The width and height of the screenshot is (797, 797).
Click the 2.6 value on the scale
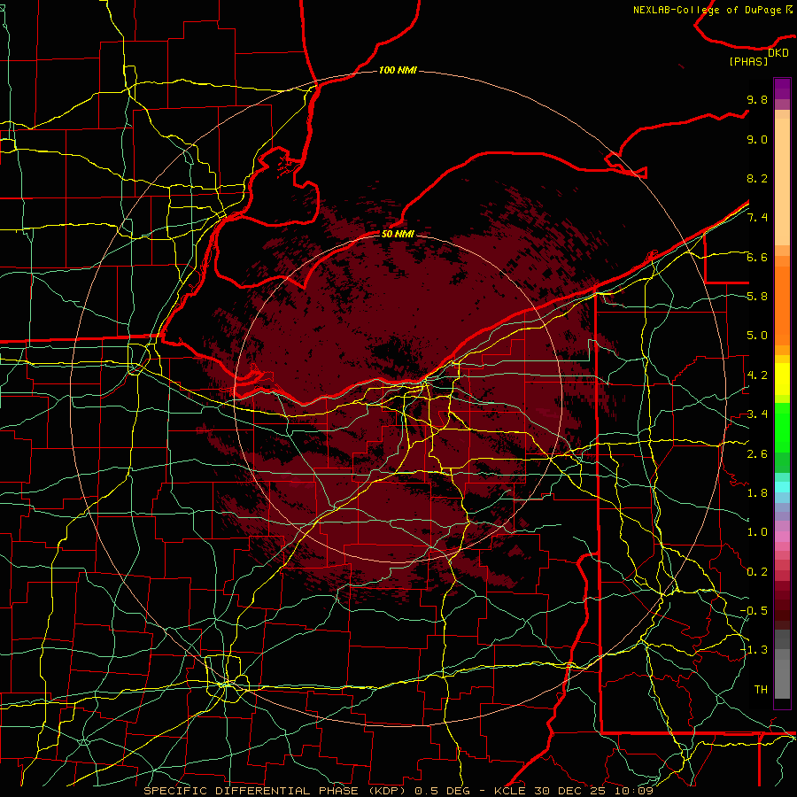click(757, 454)
